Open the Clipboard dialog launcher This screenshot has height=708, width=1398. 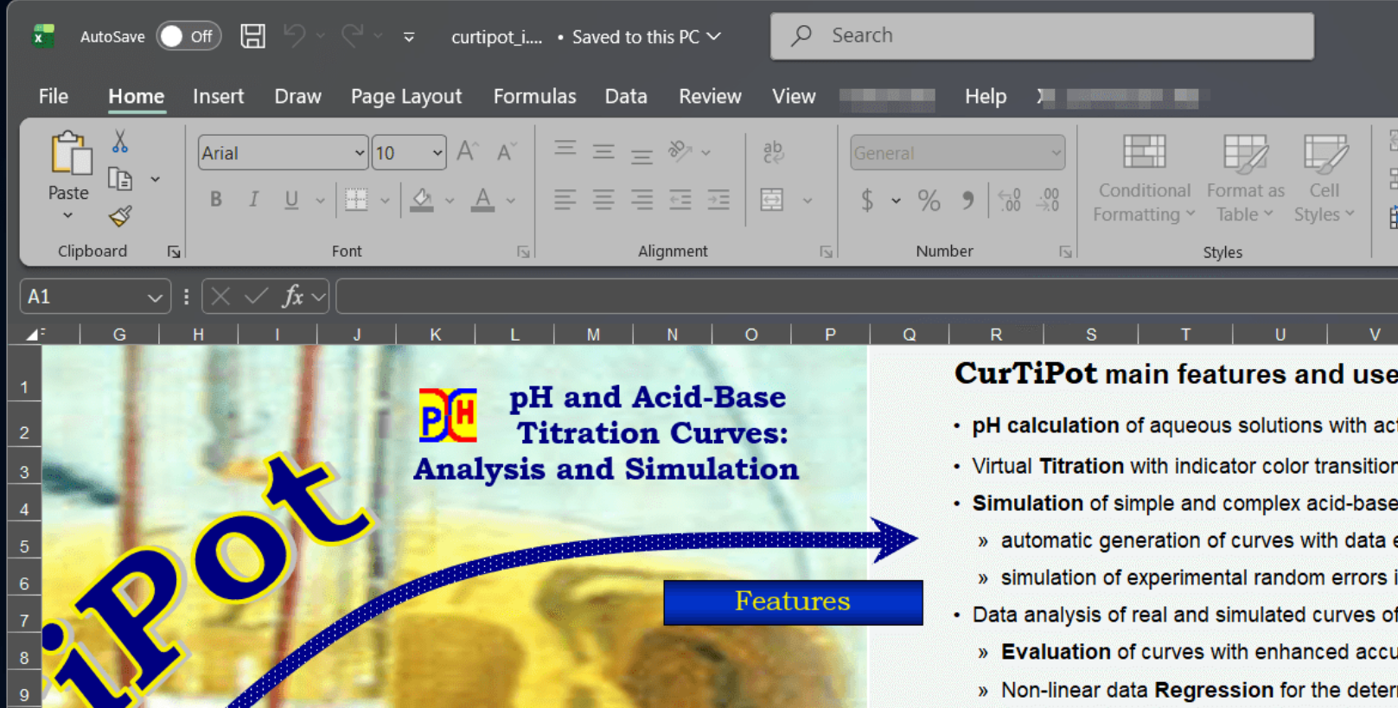[174, 252]
